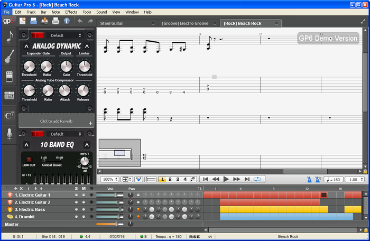Click the Redo arrow icon

pos(90,21)
